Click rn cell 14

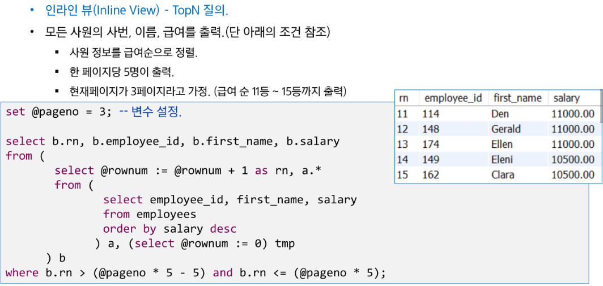pyautogui.click(x=402, y=160)
